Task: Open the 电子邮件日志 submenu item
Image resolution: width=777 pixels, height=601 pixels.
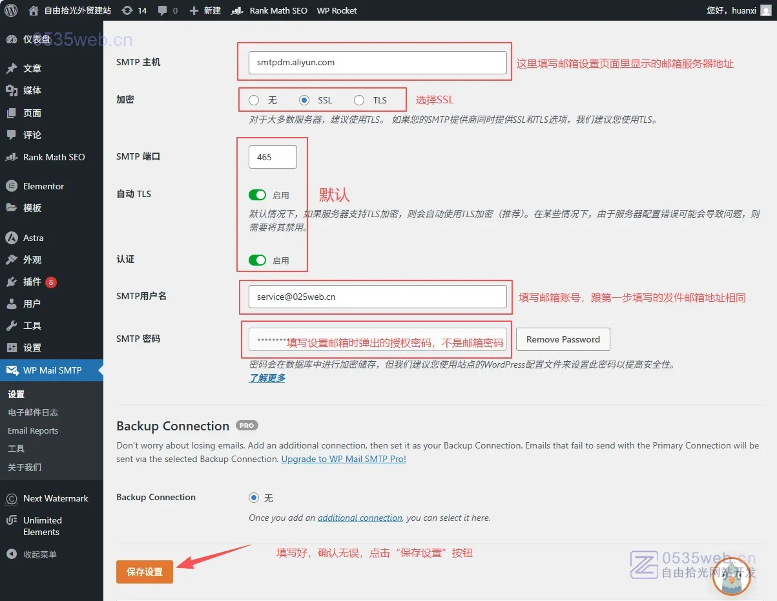Action: (33, 412)
